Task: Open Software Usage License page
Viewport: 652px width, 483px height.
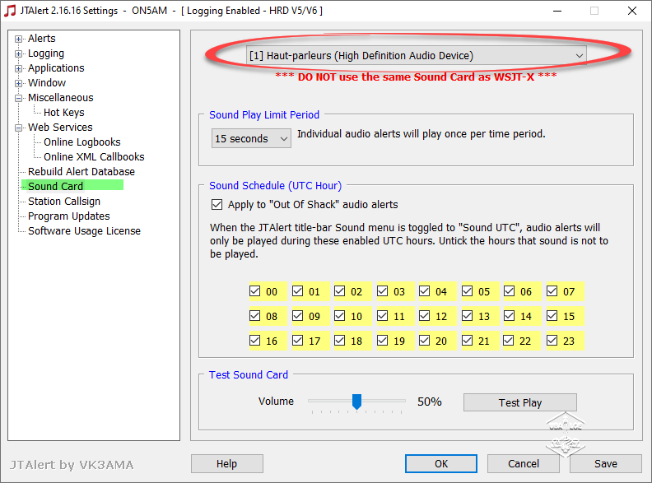Action: (x=85, y=231)
